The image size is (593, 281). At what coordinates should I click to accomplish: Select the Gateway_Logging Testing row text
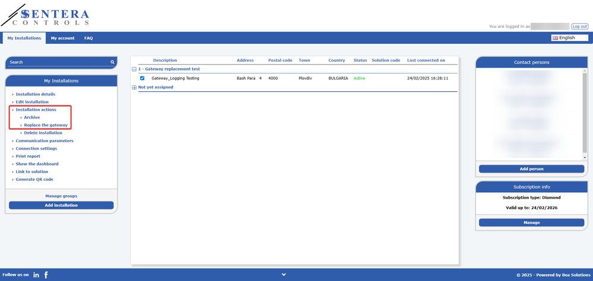[175, 79]
